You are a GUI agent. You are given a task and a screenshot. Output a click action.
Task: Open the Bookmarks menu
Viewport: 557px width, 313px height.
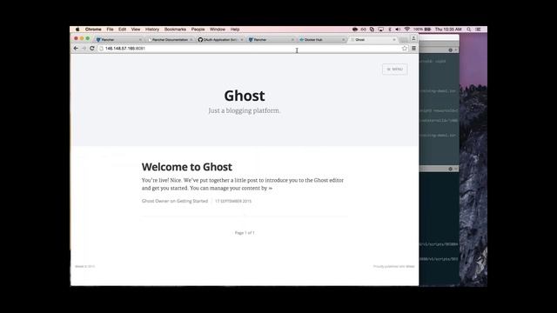pyautogui.click(x=175, y=30)
